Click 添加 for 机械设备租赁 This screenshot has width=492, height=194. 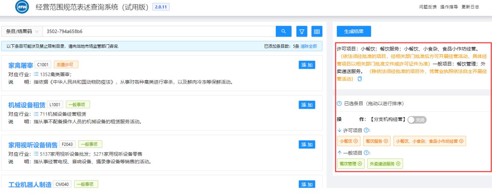pos(307,105)
